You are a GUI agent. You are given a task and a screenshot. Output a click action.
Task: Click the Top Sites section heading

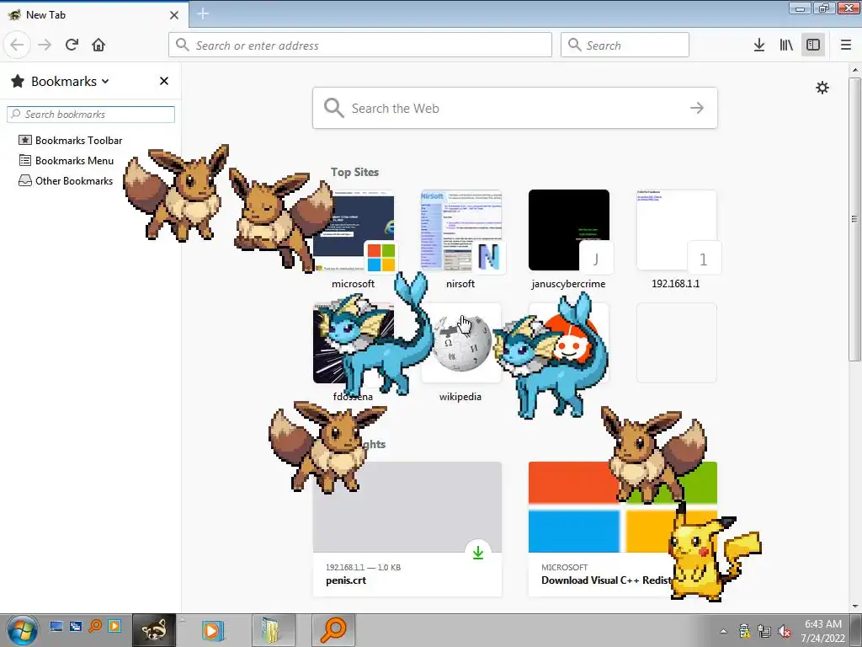point(354,172)
